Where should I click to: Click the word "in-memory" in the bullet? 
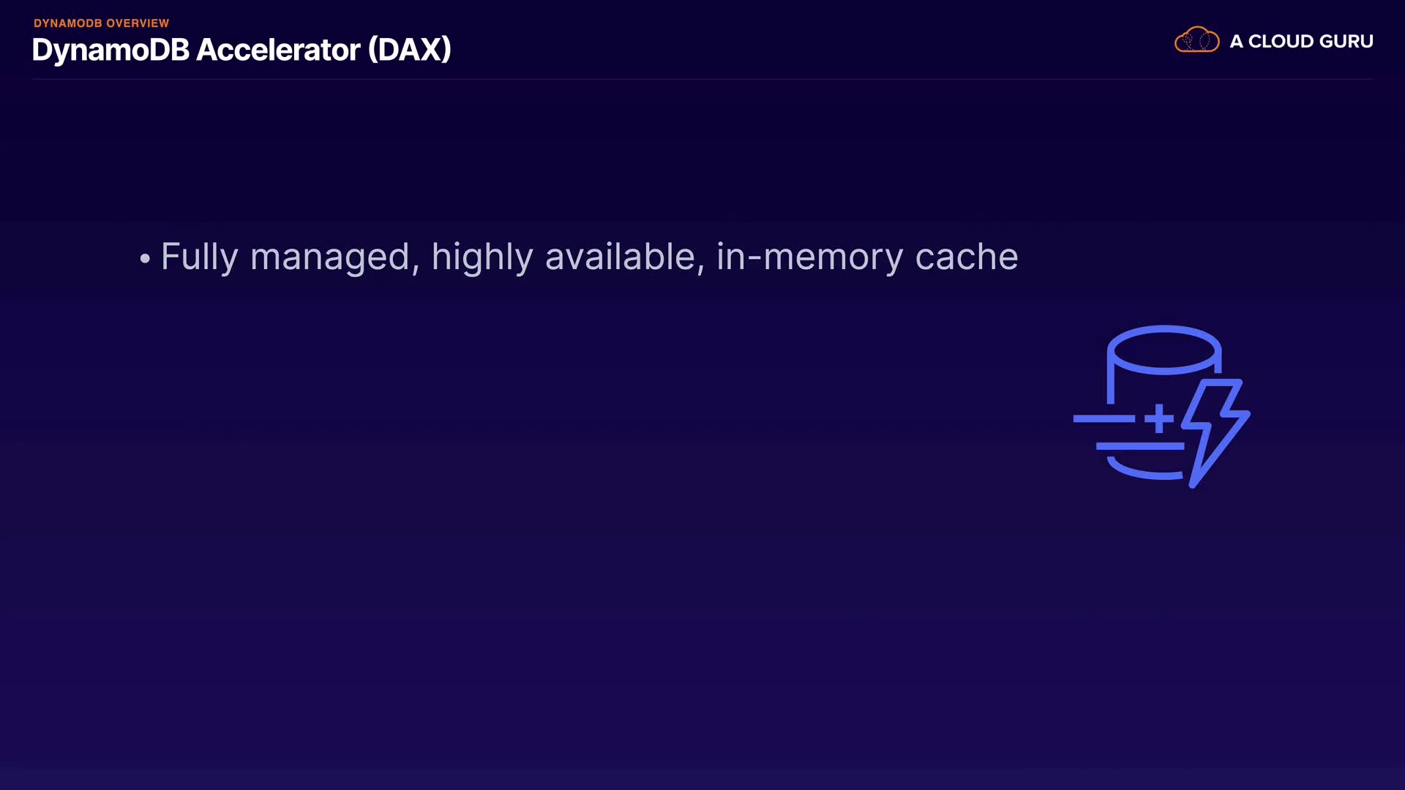click(x=810, y=257)
